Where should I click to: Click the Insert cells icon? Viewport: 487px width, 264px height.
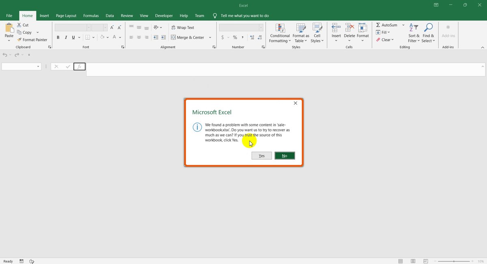tap(336, 28)
